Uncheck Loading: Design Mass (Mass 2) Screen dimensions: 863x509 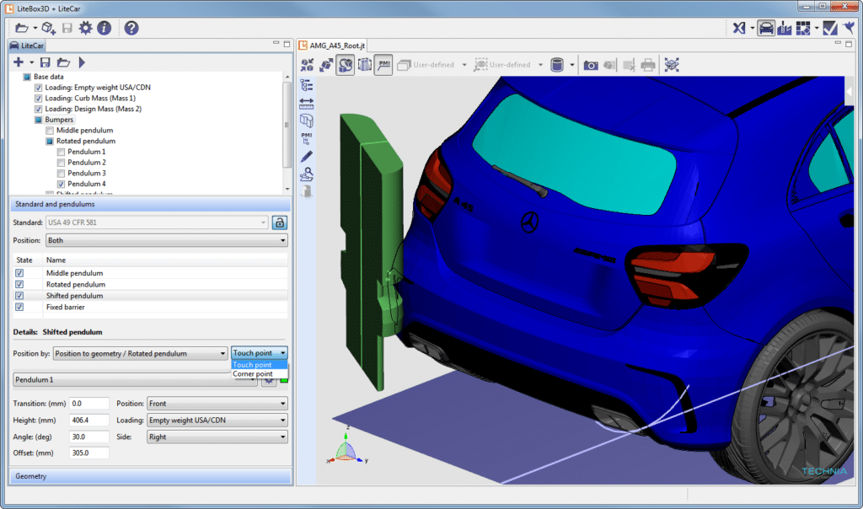coord(38,109)
